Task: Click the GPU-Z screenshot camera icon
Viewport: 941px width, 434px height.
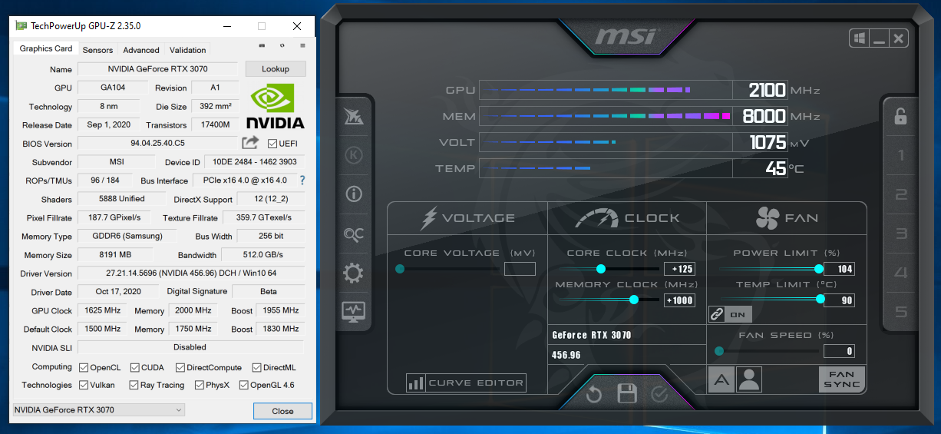Action: coord(262,45)
